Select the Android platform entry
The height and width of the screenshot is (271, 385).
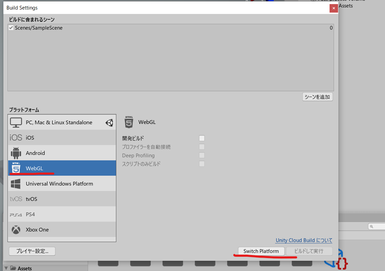[x=35, y=153]
